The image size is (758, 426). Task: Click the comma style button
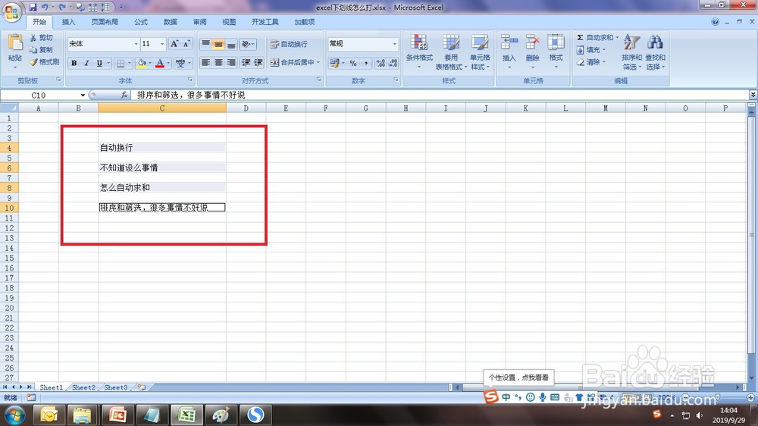tap(366, 63)
